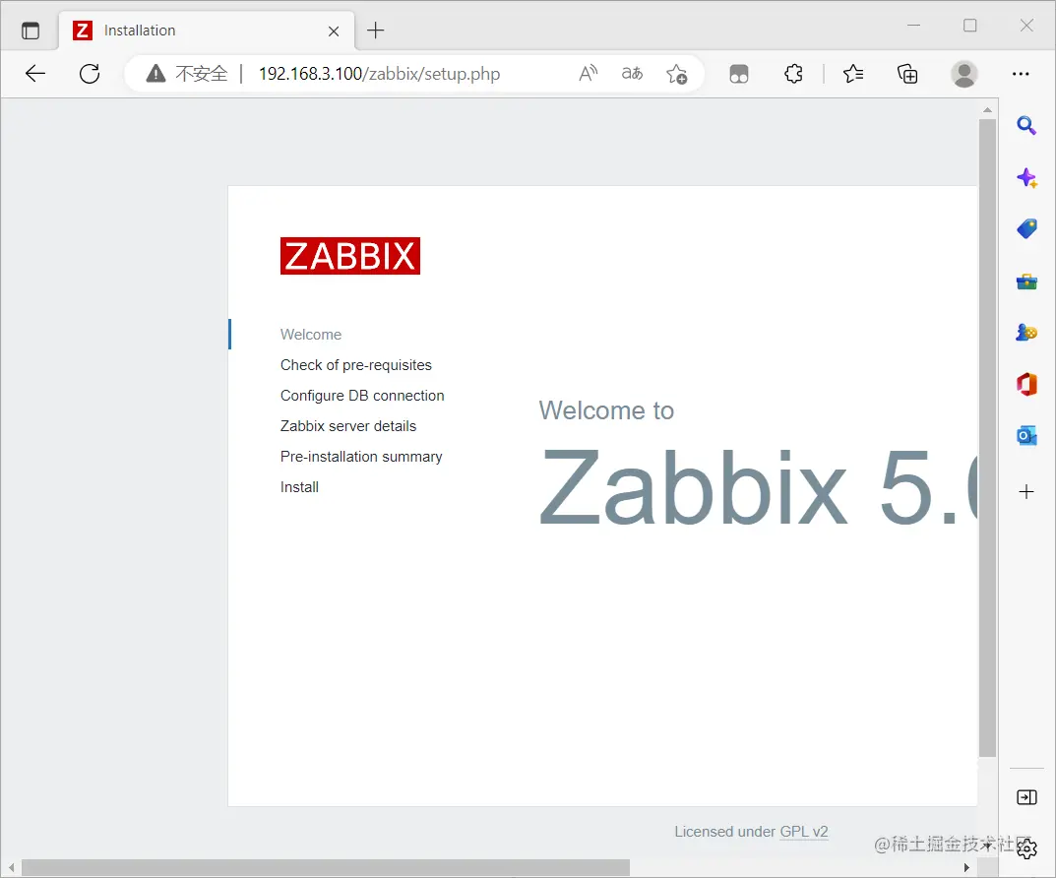Click the not-secure warning triangle icon

(155, 74)
